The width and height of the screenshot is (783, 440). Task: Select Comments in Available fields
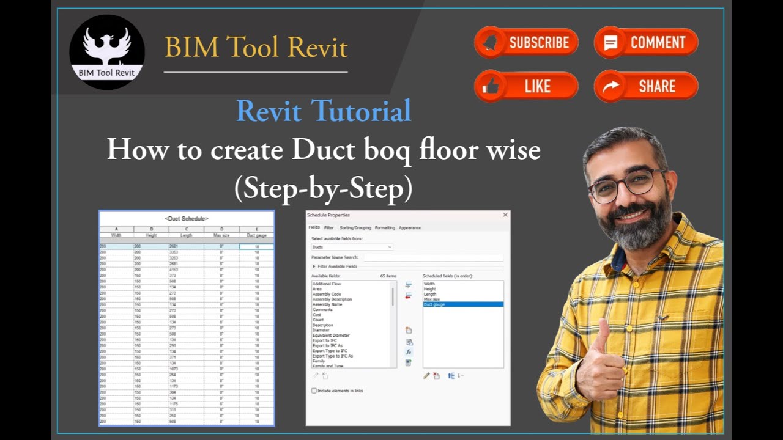[322, 310]
